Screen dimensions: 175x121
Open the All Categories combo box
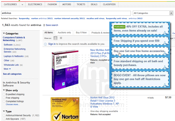pyautogui.click(x=153, y=13)
